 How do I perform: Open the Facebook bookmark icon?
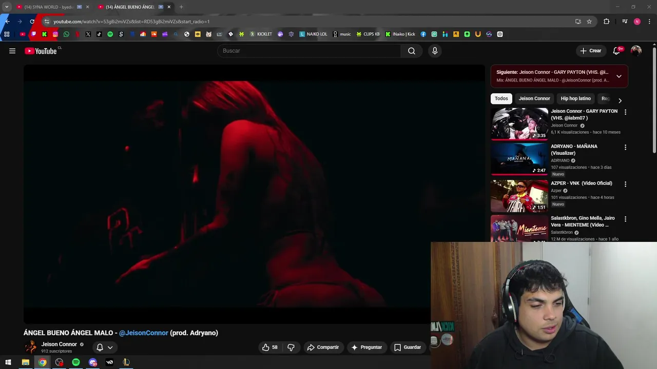[423, 34]
